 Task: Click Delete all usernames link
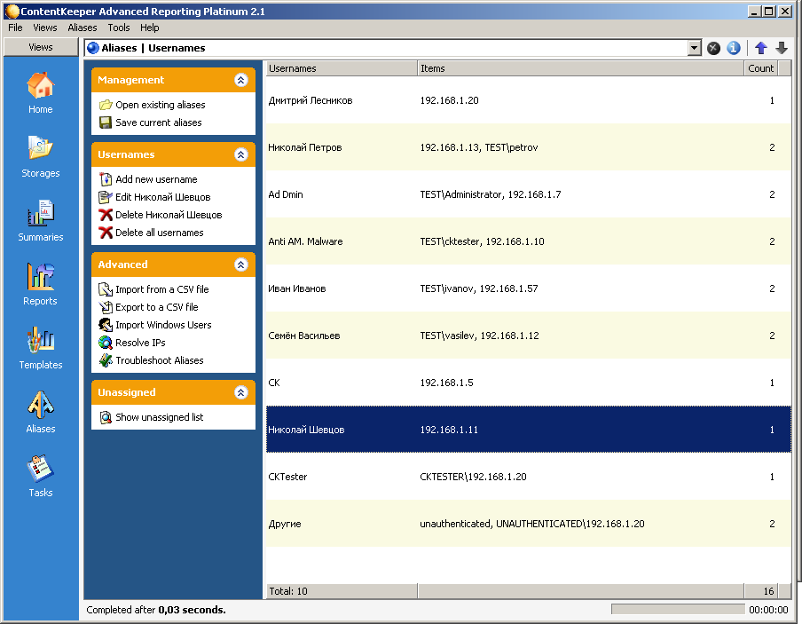coord(160,233)
